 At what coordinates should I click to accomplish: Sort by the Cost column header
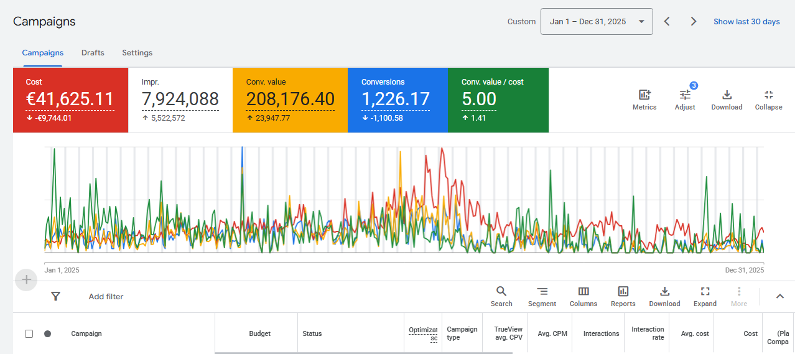751,333
